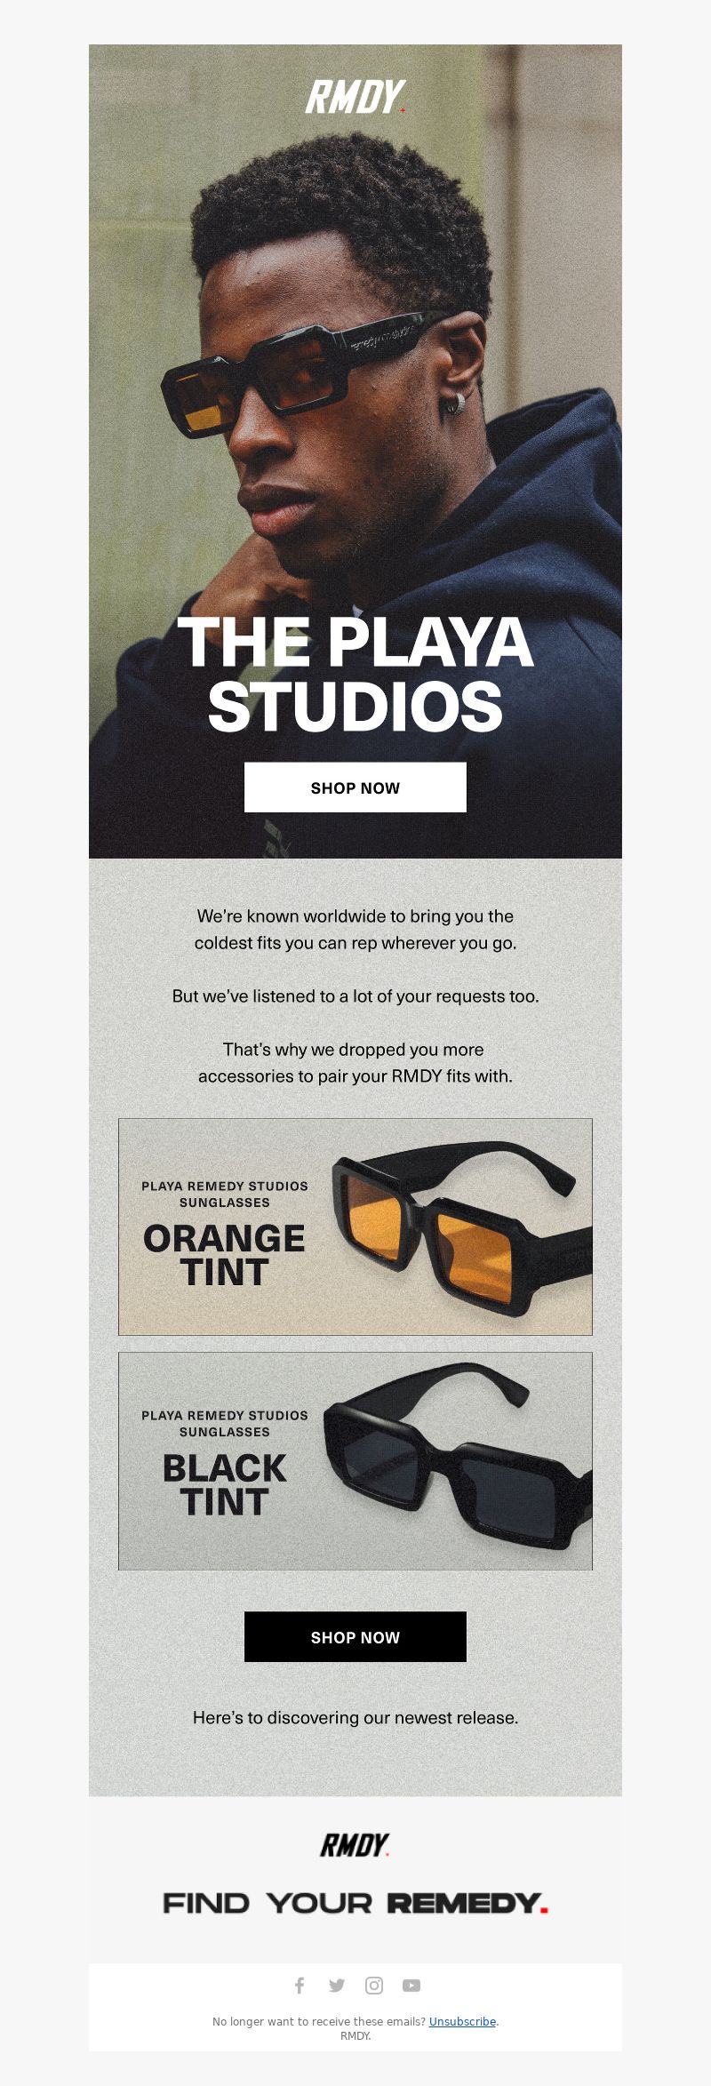Open the YouTube icon in footer
Viewport: 711px width, 2086px height.
pos(411,1985)
